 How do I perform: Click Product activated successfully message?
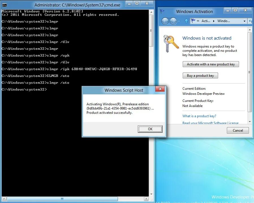pyautogui.click(x=109, y=113)
